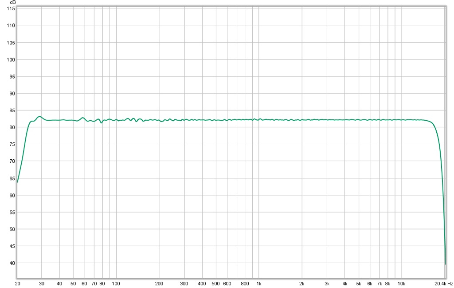454x288 pixels.
Task: Click the 4k frequency axis label
Action: click(x=345, y=284)
